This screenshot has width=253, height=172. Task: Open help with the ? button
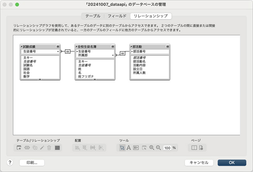(x=10, y=163)
